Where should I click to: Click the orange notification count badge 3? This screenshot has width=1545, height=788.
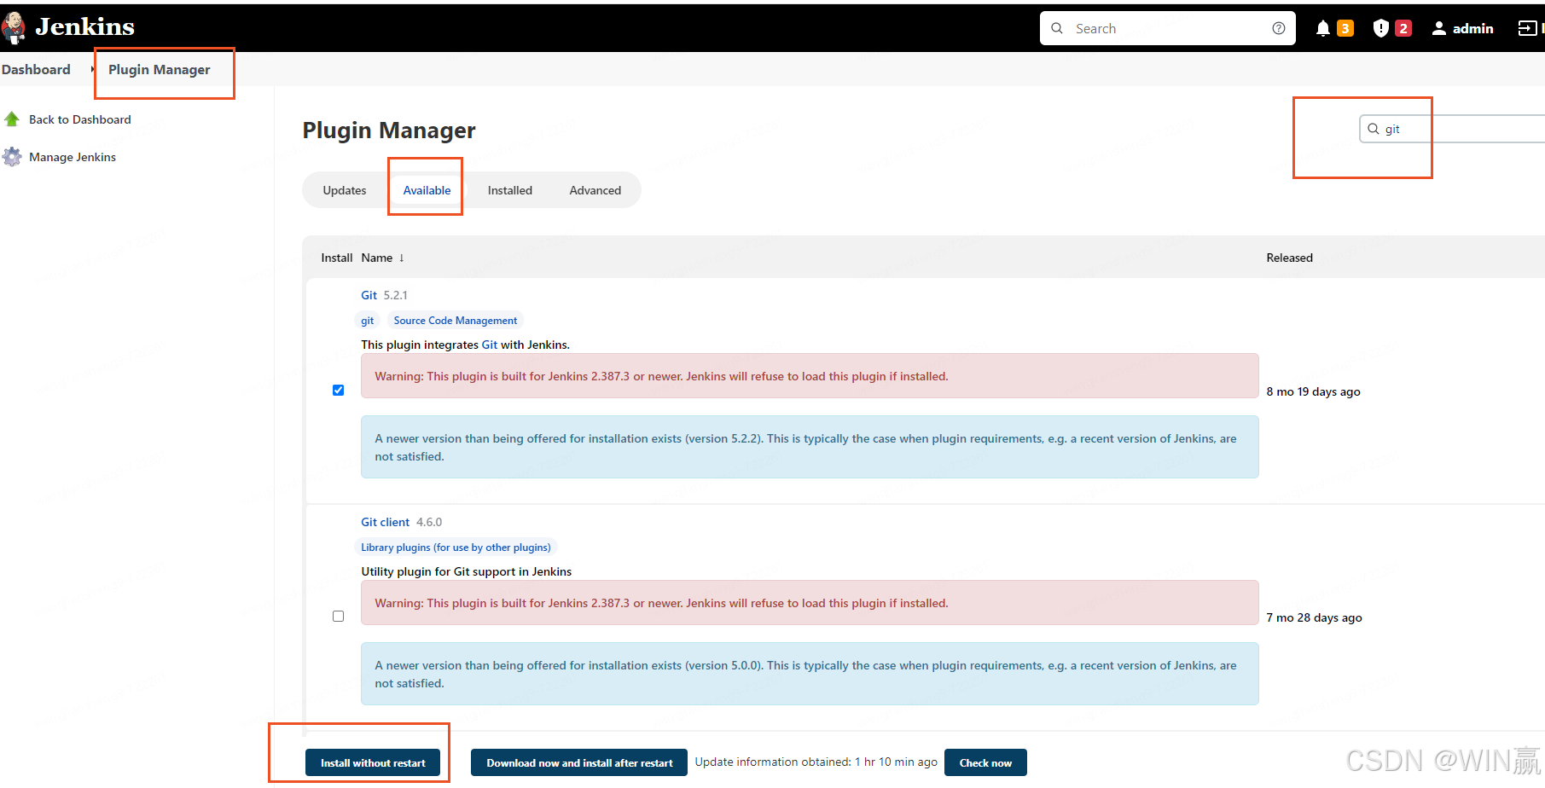pyautogui.click(x=1345, y=28)
